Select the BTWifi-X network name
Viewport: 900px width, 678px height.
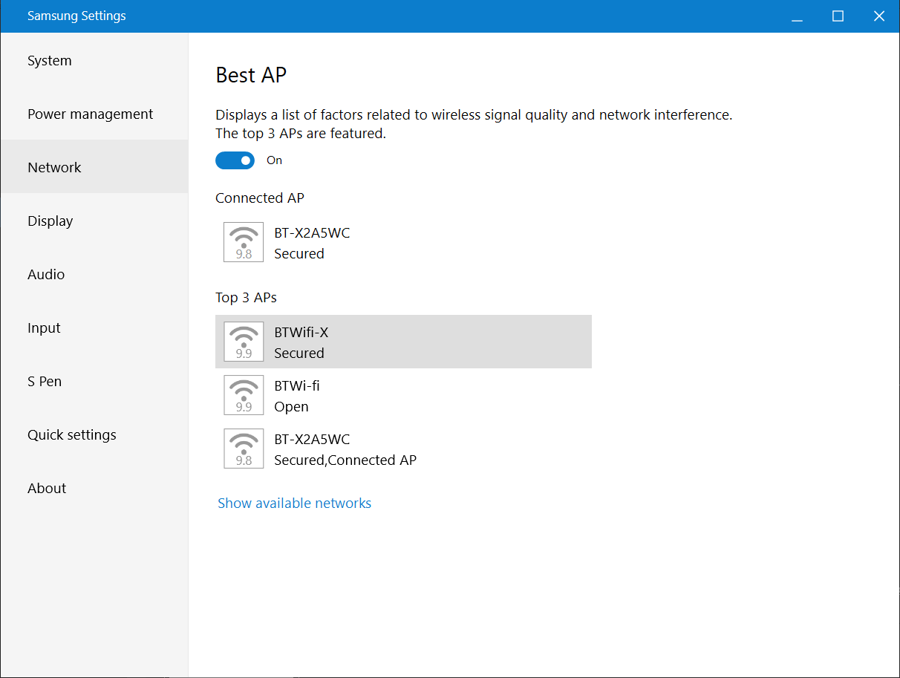click(x=301, y=333)
